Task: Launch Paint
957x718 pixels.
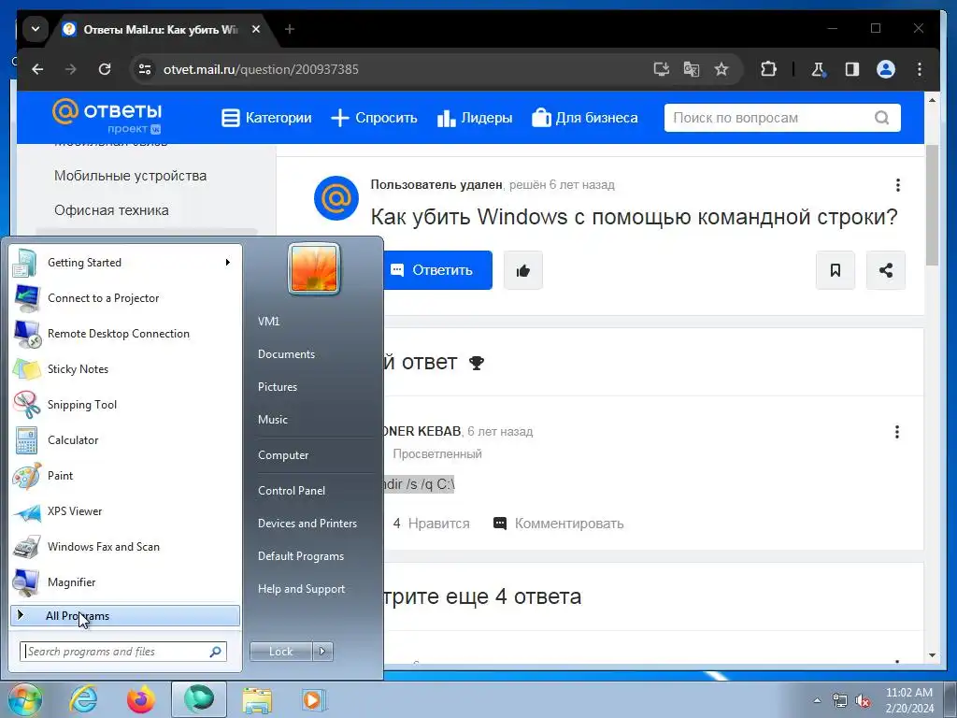Action: click(125, 476)
